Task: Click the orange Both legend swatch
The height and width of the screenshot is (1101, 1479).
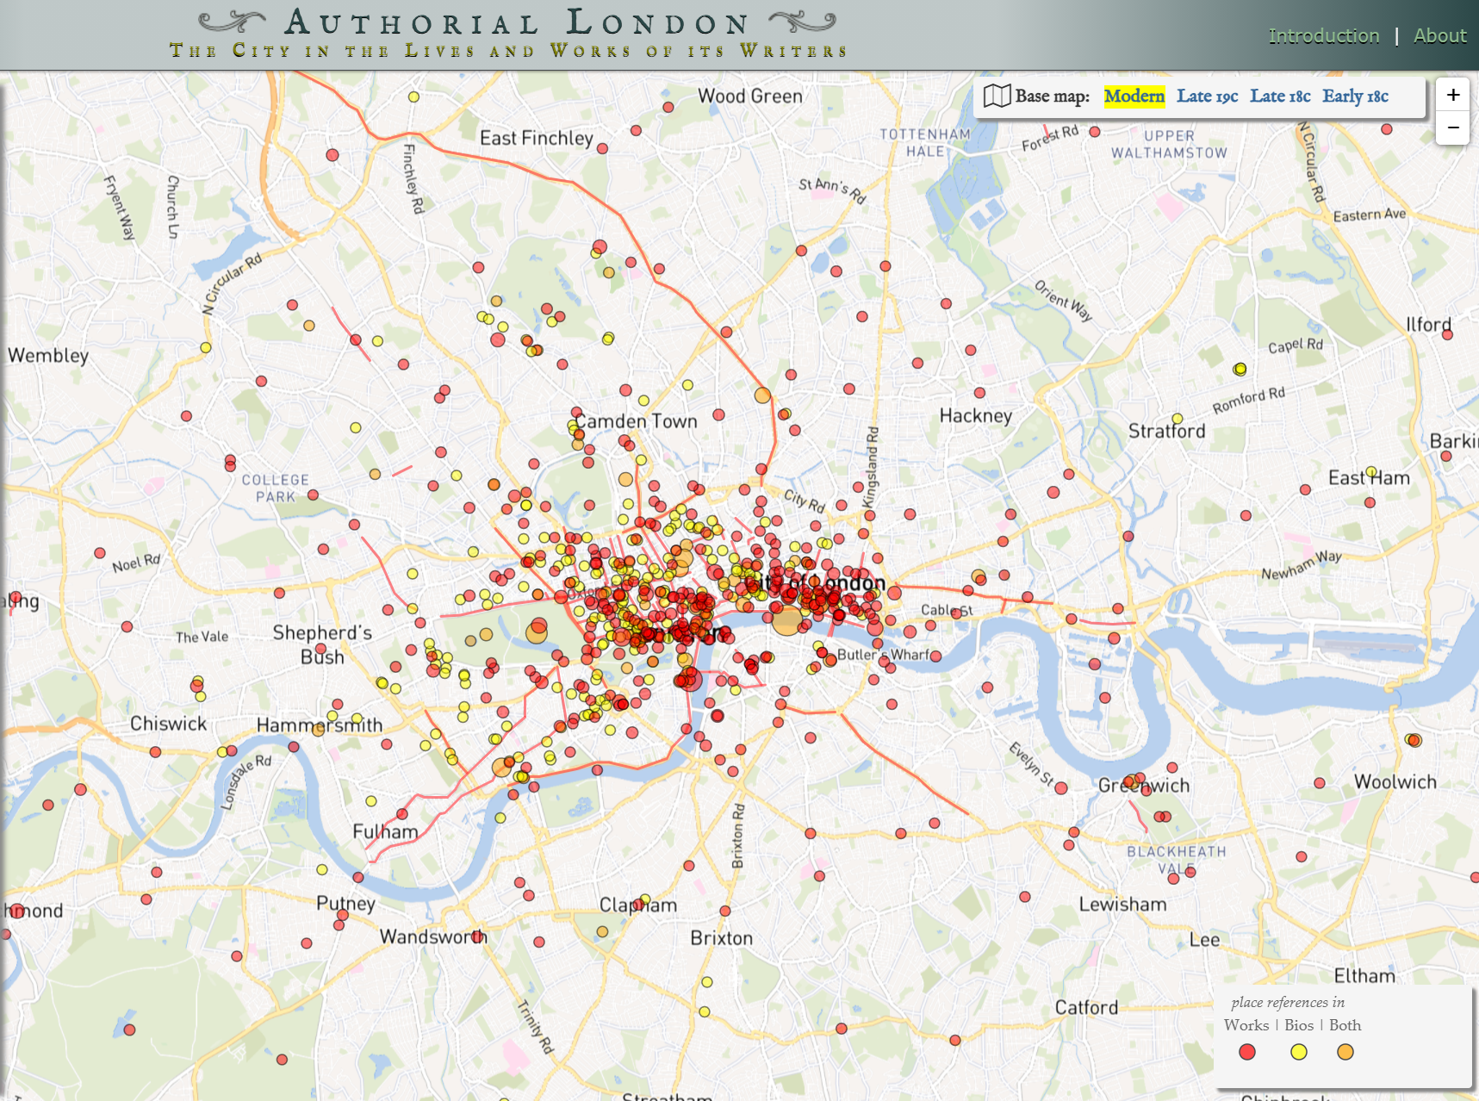Action: [x=1345, y=1051]
